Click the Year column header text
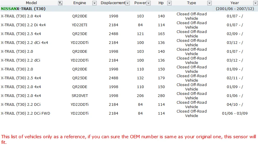This screenshot has height=145, width=258. (235, 3)
